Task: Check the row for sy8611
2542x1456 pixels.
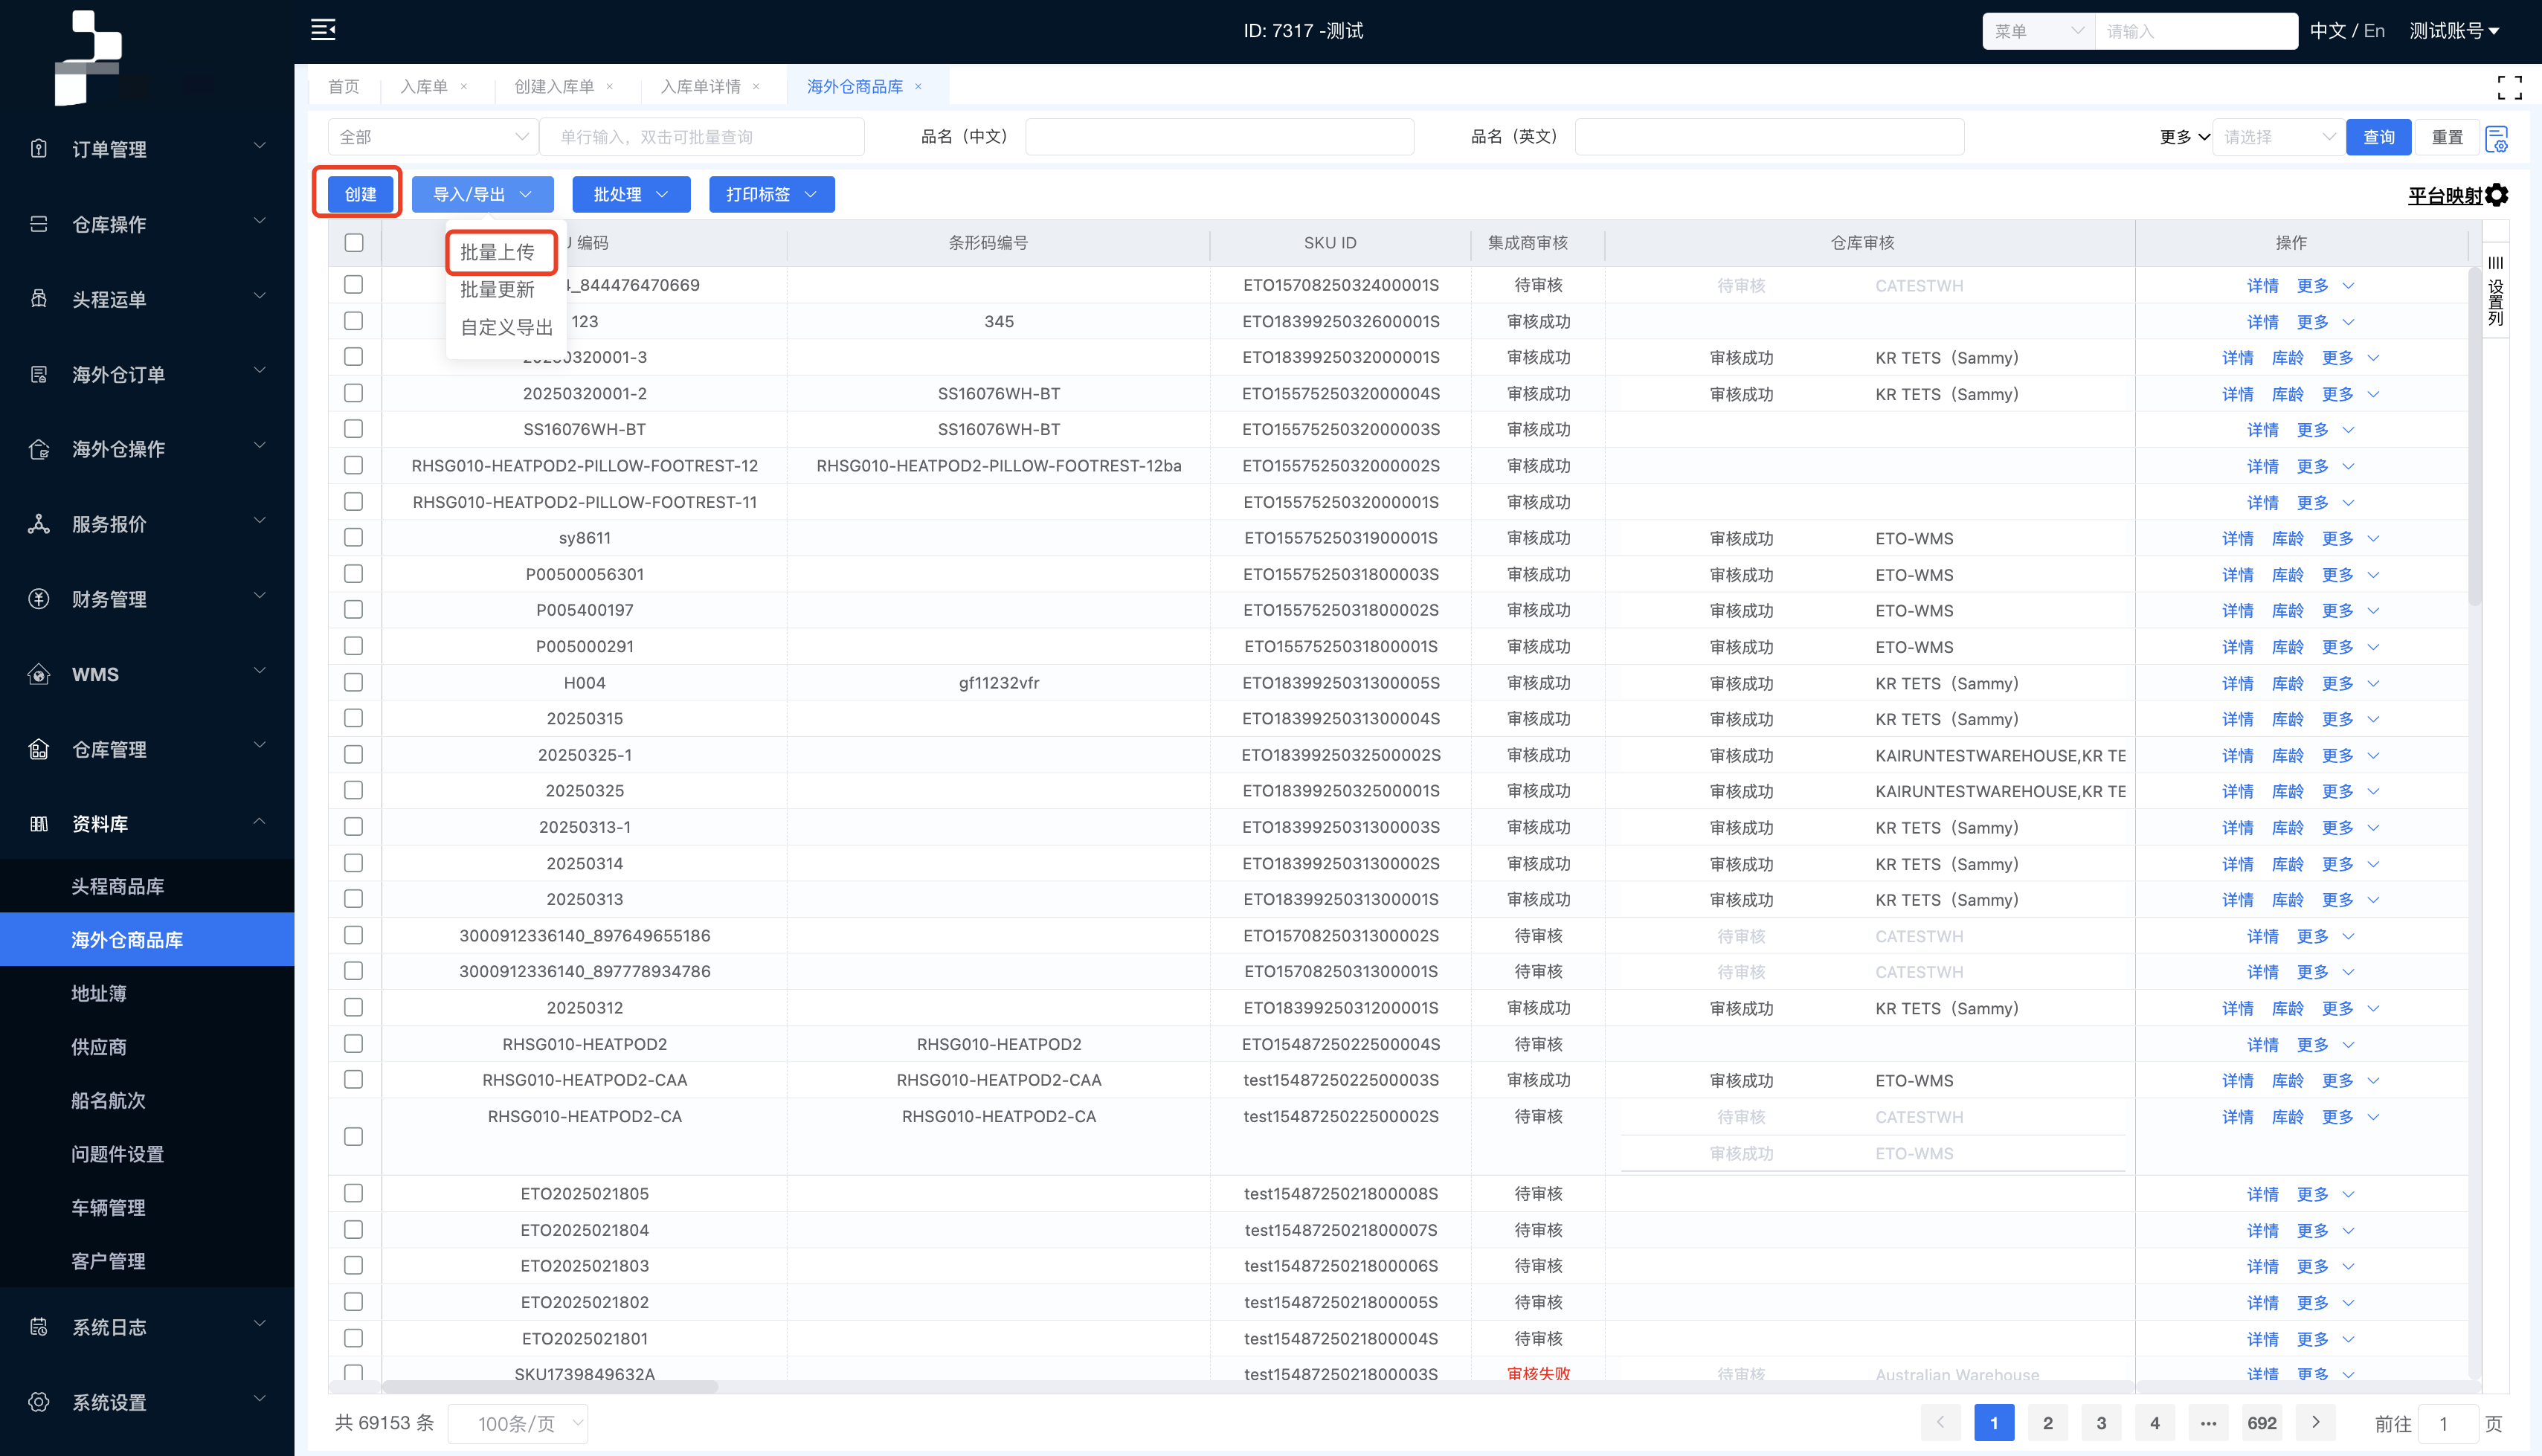Action: click(353, 538)
